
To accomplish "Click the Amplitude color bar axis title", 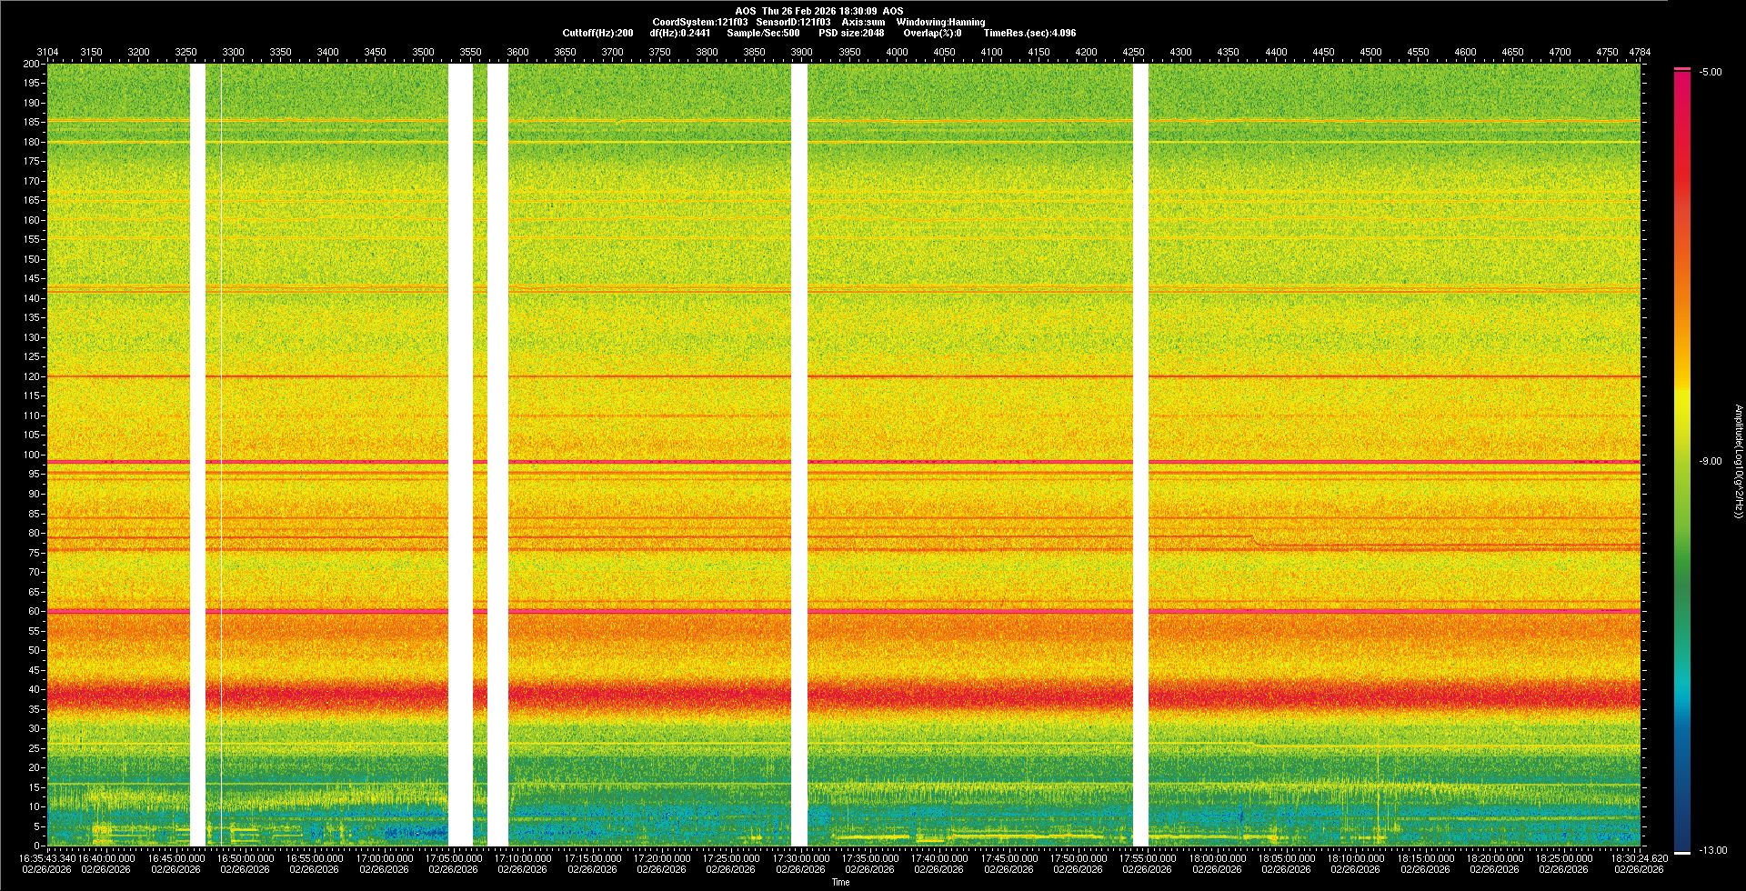I will (x=1738, y=461).
